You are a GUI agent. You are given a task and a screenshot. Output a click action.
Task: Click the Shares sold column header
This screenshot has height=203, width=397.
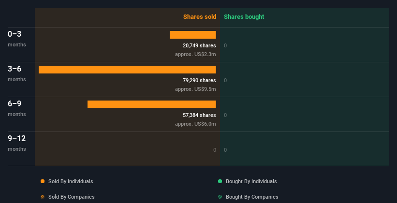coord(199,17)
